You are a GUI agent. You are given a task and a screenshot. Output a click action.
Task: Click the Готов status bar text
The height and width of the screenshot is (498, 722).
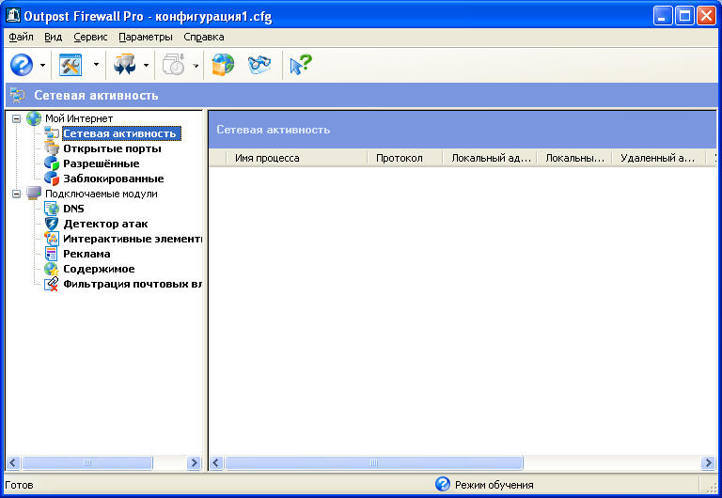pyautogui.click(x=19, y=485)
